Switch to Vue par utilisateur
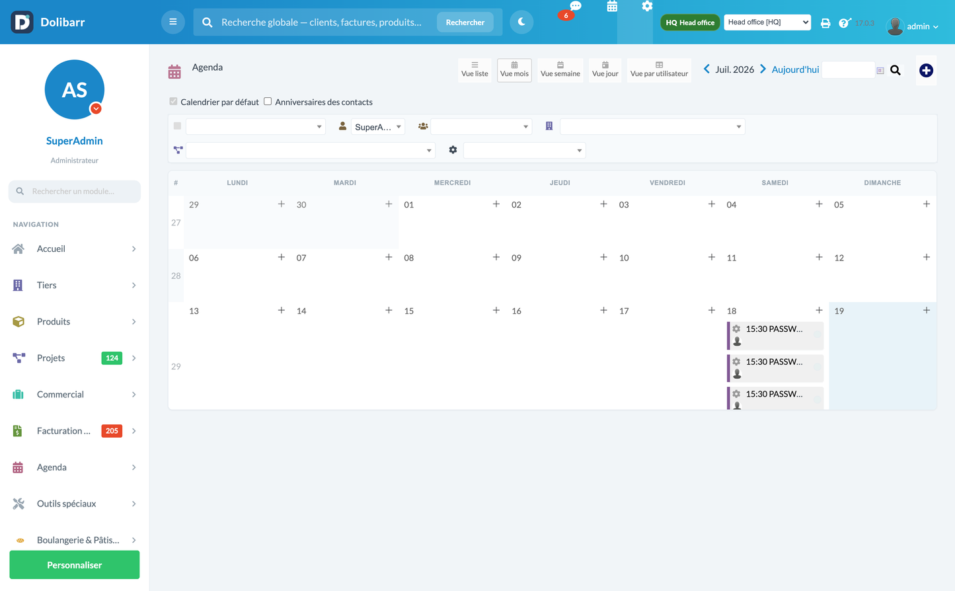Image resolution: width=955 pixels, height=591 pixels. click(x=659, y=69)
